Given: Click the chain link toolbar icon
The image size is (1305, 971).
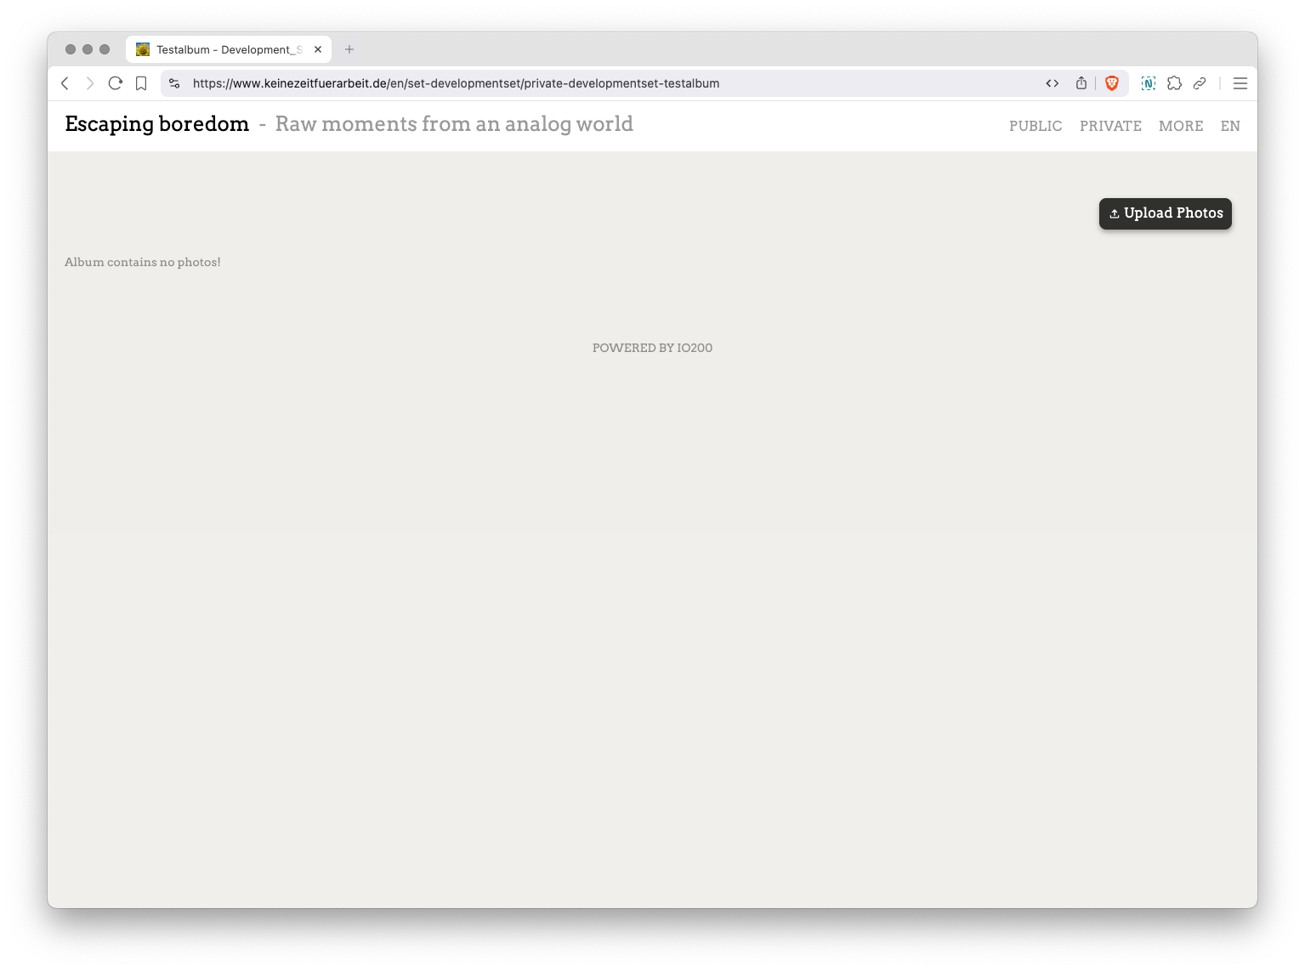Looking at the screenshot, I should (1200, 83).
